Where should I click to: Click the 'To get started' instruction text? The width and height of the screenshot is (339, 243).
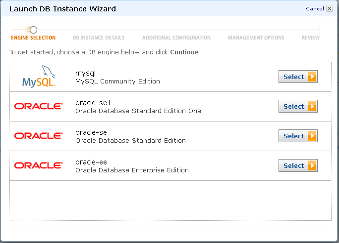pos(104,52)
